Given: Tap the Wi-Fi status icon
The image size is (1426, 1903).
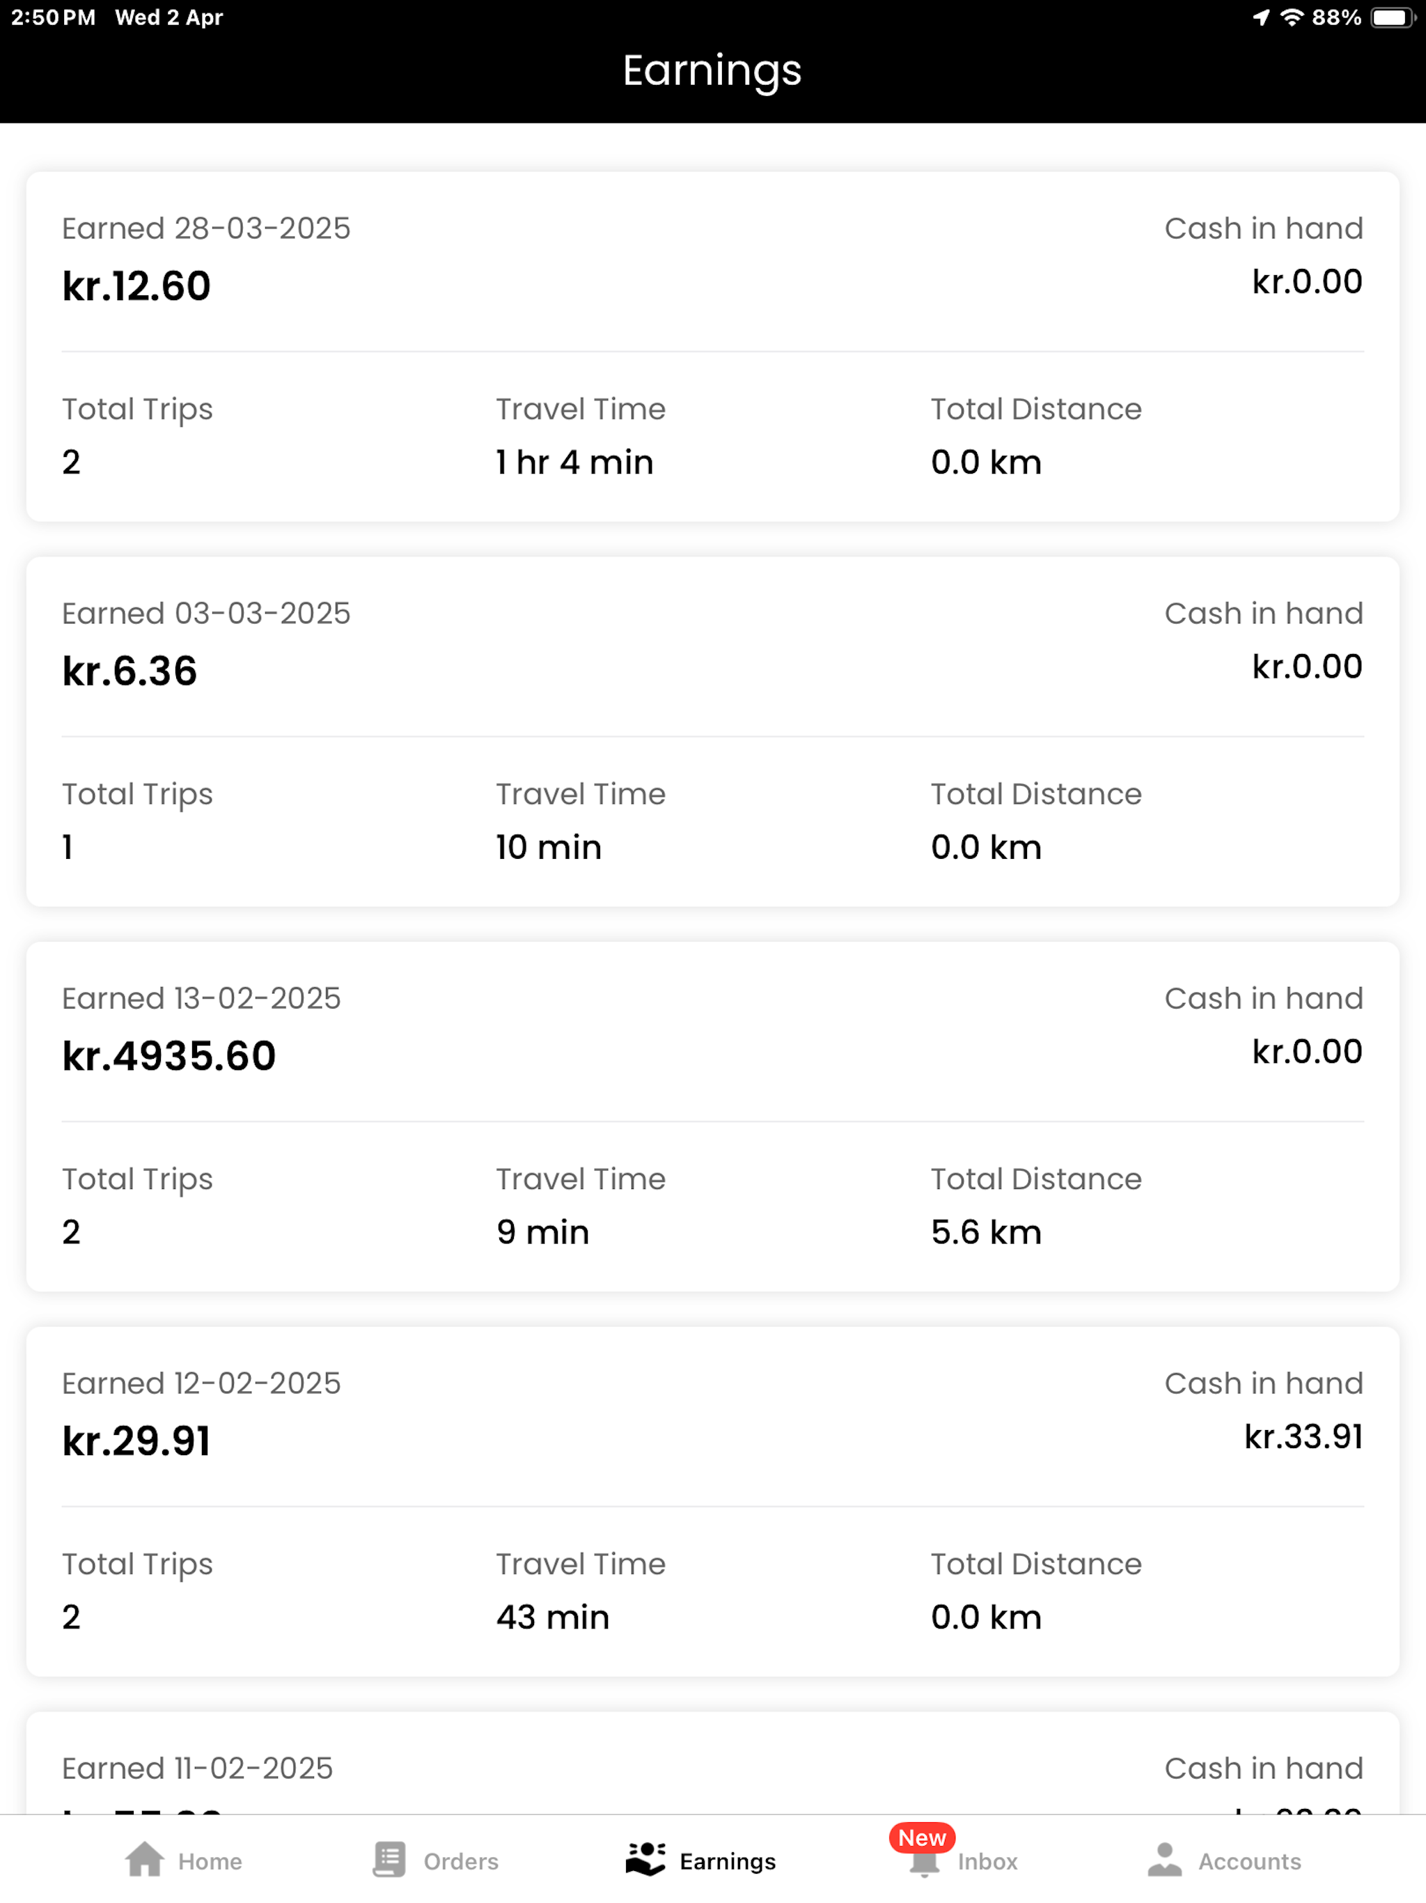Looking at the screenshot, I should tap(1291, 17).
